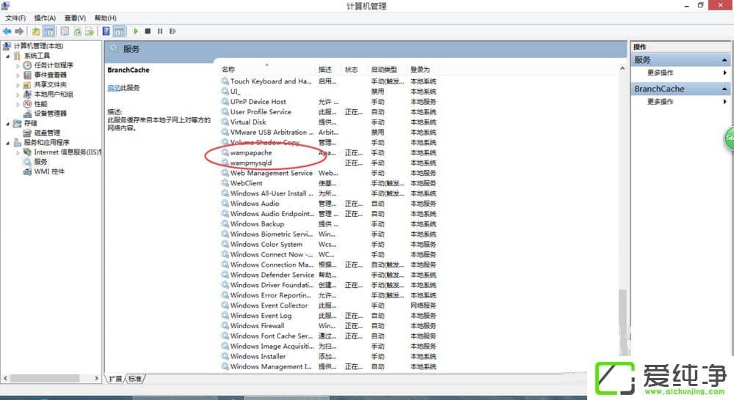Select the Virtual Disk service row
Image resolution: width=734 pixels, height=400 pixels.
329,122
